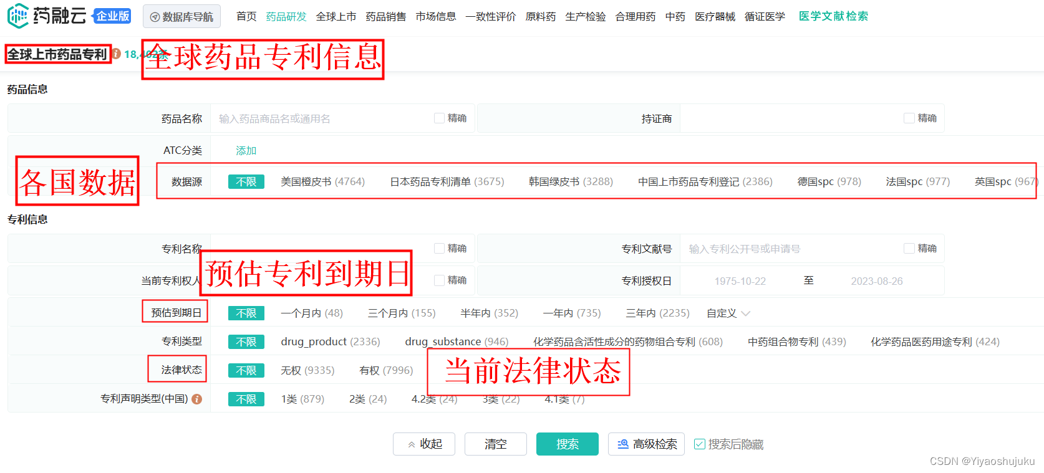Select 一年内 (735) expiry filter
This screenshot has height=473, width=1044.
(x=572, y=313)
